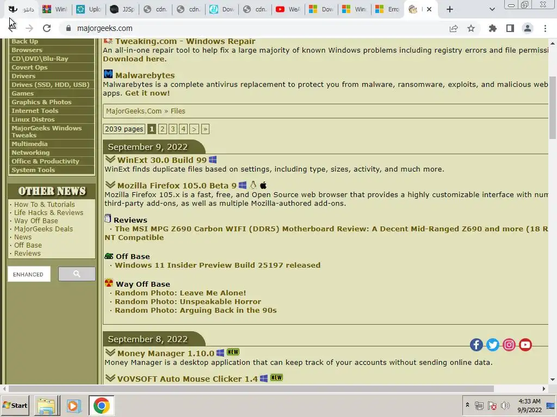Viewport: 557px width, 417px height.
Task: Click the Apple icon next to Firefox Beta
Action: point(263,185)
